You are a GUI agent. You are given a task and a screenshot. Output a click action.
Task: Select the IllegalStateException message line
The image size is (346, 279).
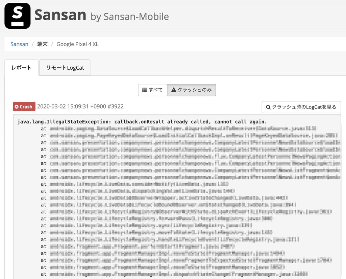(x=142, y=122)
